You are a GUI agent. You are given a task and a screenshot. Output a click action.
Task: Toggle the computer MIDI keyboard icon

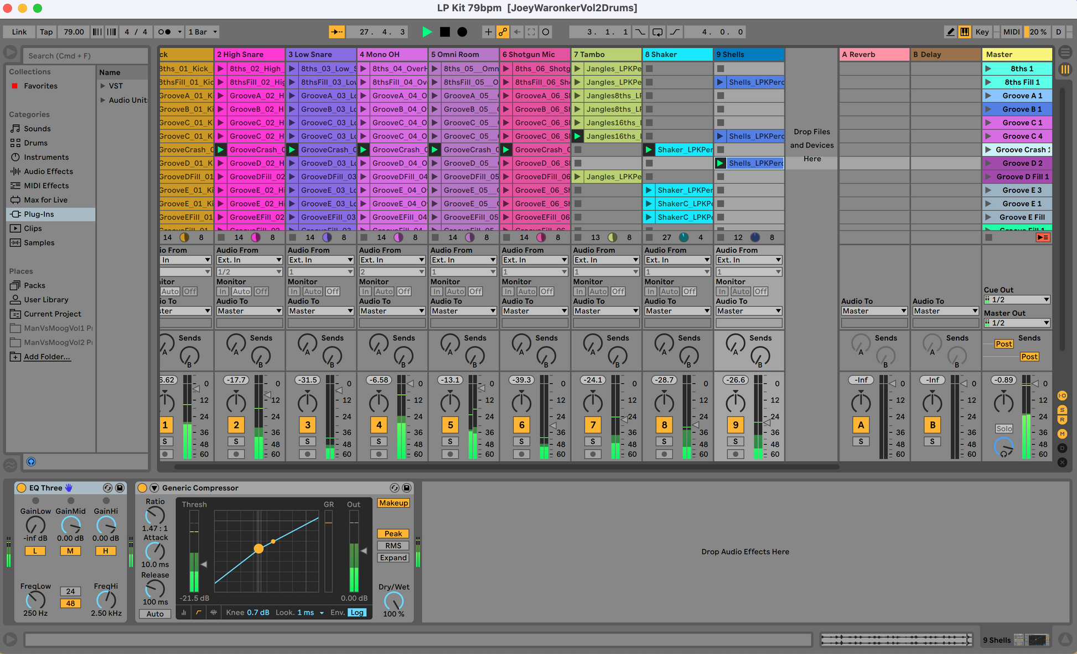click(965, 32)
